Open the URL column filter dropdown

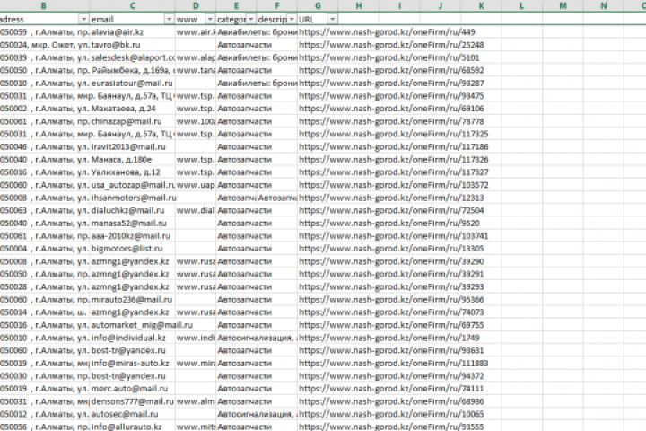(333, 20)
